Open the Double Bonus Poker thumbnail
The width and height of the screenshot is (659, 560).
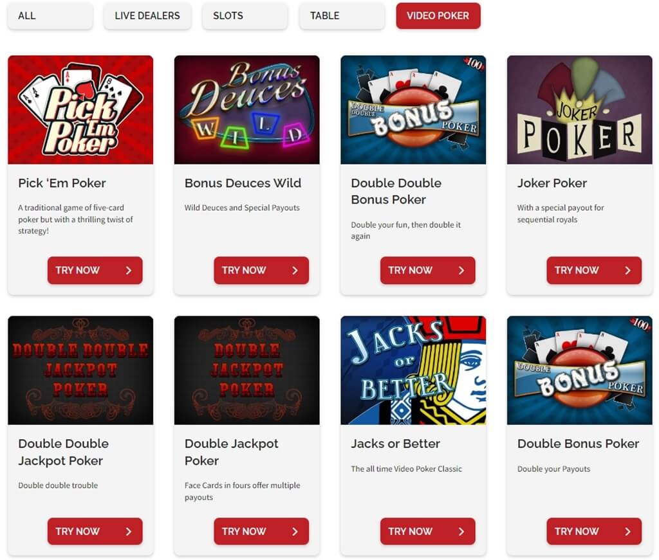click(580, 370)
